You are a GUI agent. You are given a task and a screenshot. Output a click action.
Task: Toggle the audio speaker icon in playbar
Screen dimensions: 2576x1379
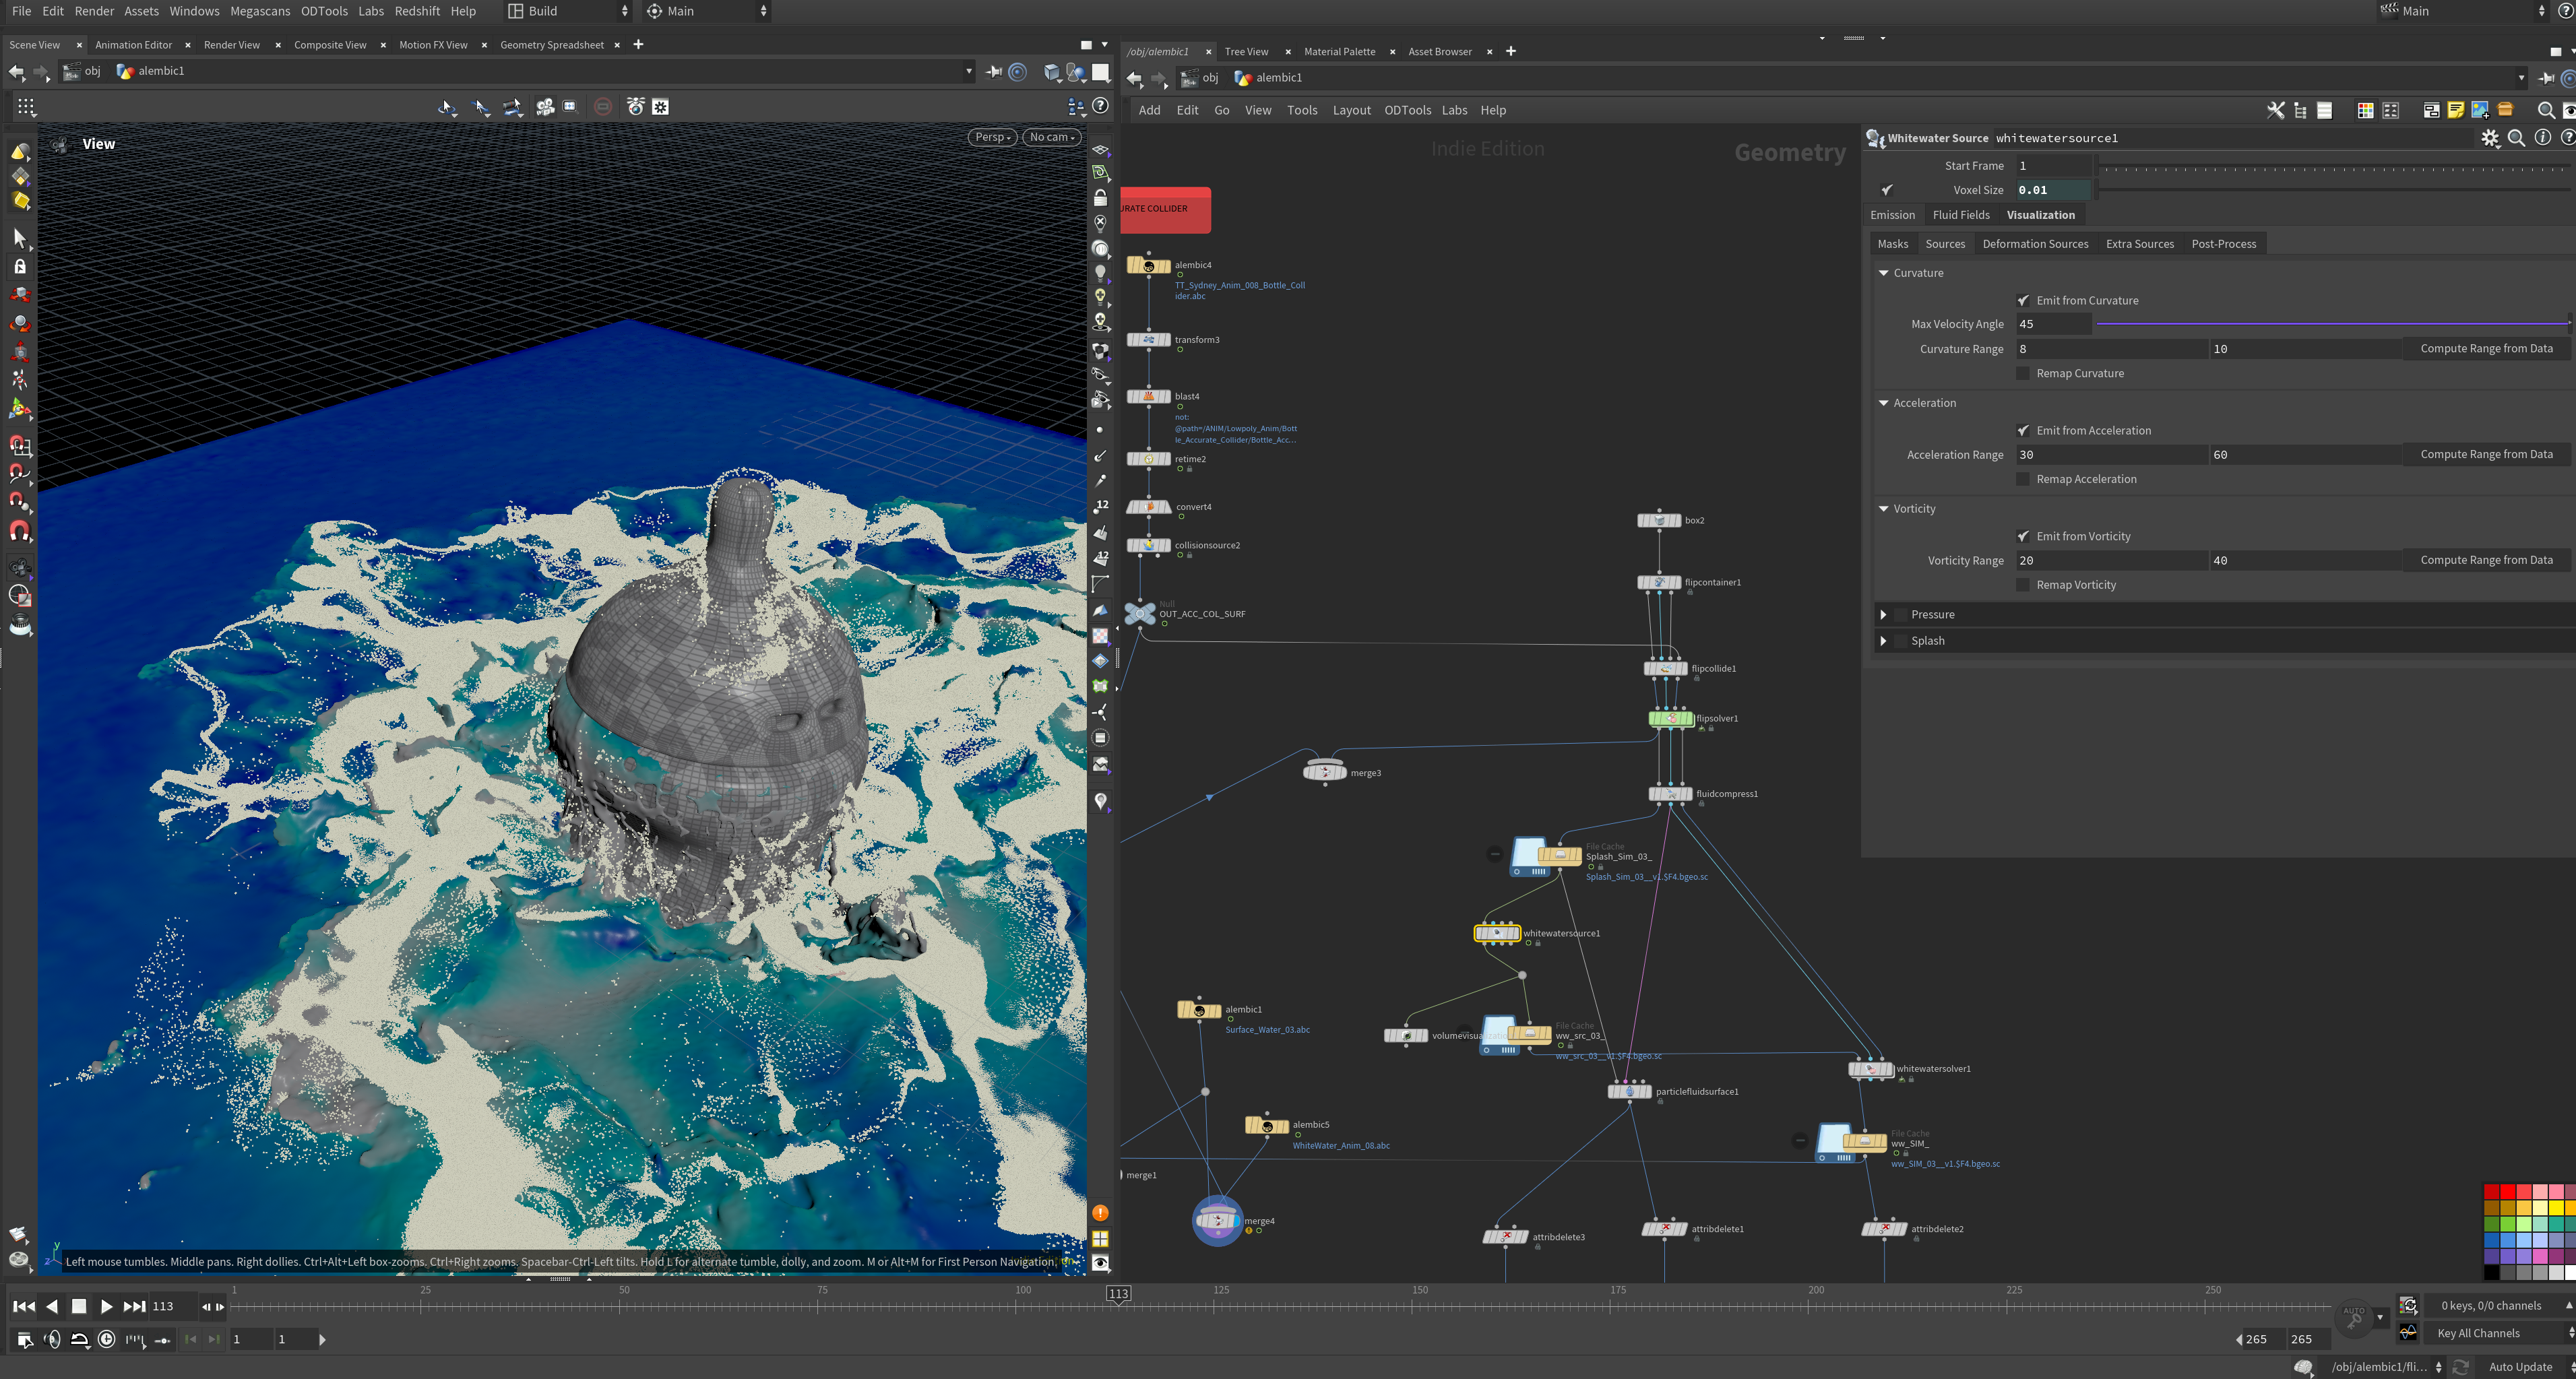tap(52, 1339)
